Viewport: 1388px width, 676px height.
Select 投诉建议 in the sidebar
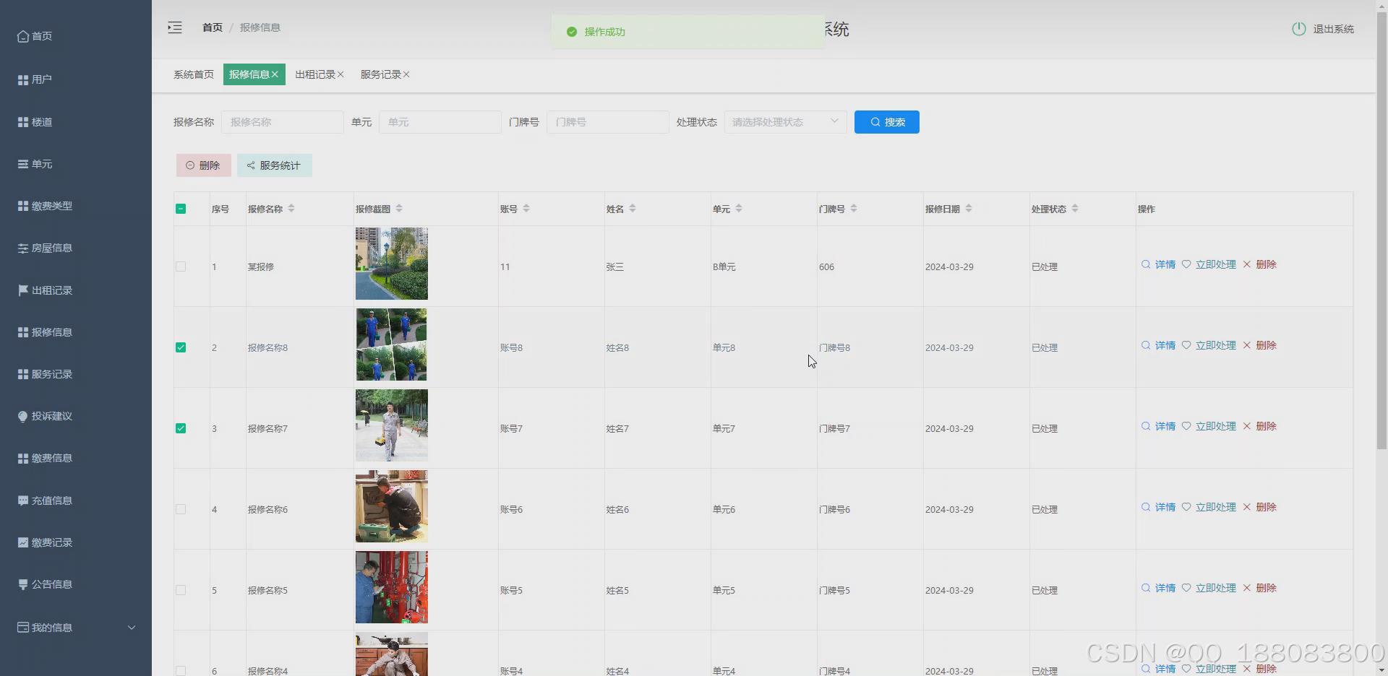click(51, 416)
